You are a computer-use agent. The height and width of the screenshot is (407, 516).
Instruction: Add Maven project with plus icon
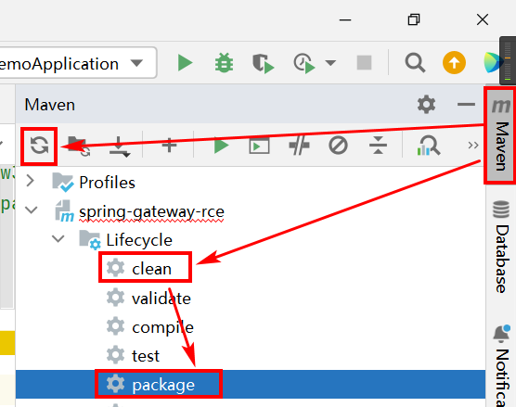(170, 145)
